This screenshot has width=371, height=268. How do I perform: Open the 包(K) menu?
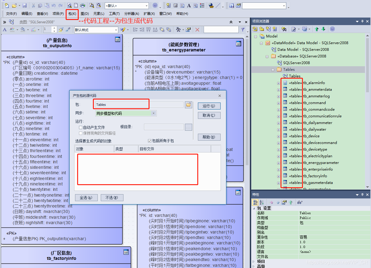tap(72, 14)
